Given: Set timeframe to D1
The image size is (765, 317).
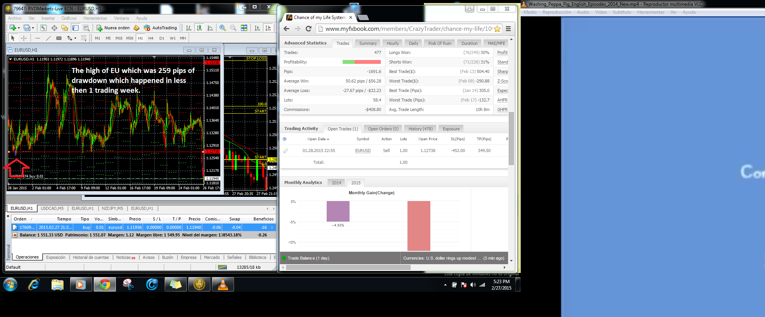Looking at the screenshot, I should pos(162,38).
